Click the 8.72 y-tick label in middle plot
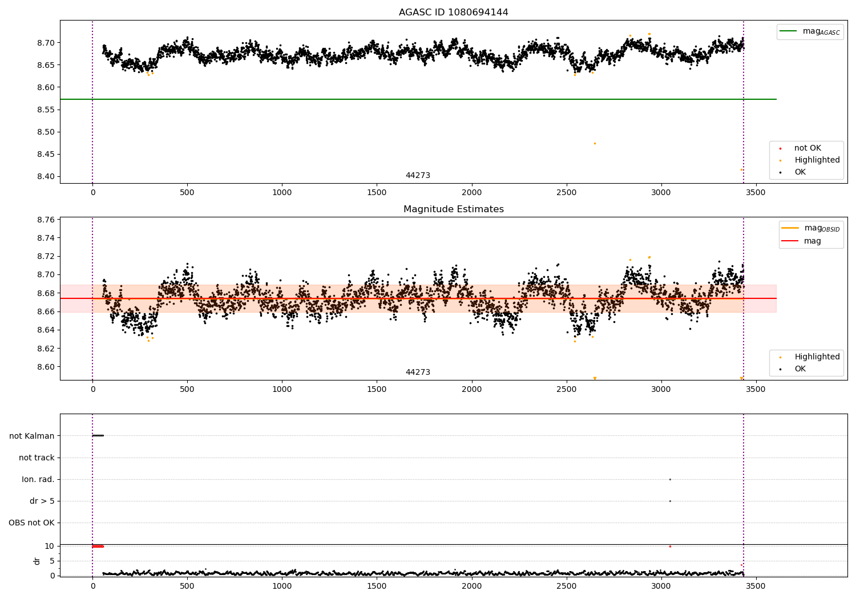 coord(46,257)
